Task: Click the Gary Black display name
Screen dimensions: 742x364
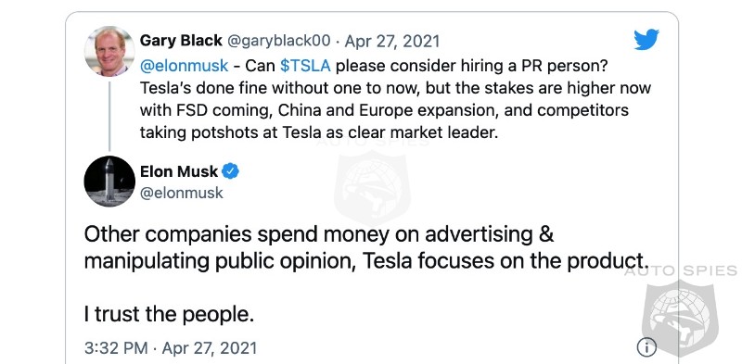Action: click(x=181, y=41)
